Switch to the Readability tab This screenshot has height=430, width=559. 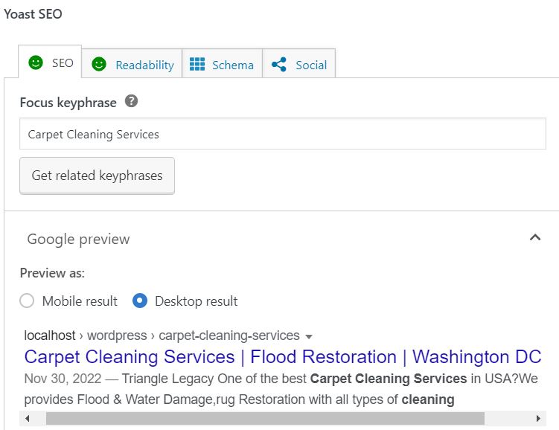(144, 65)
